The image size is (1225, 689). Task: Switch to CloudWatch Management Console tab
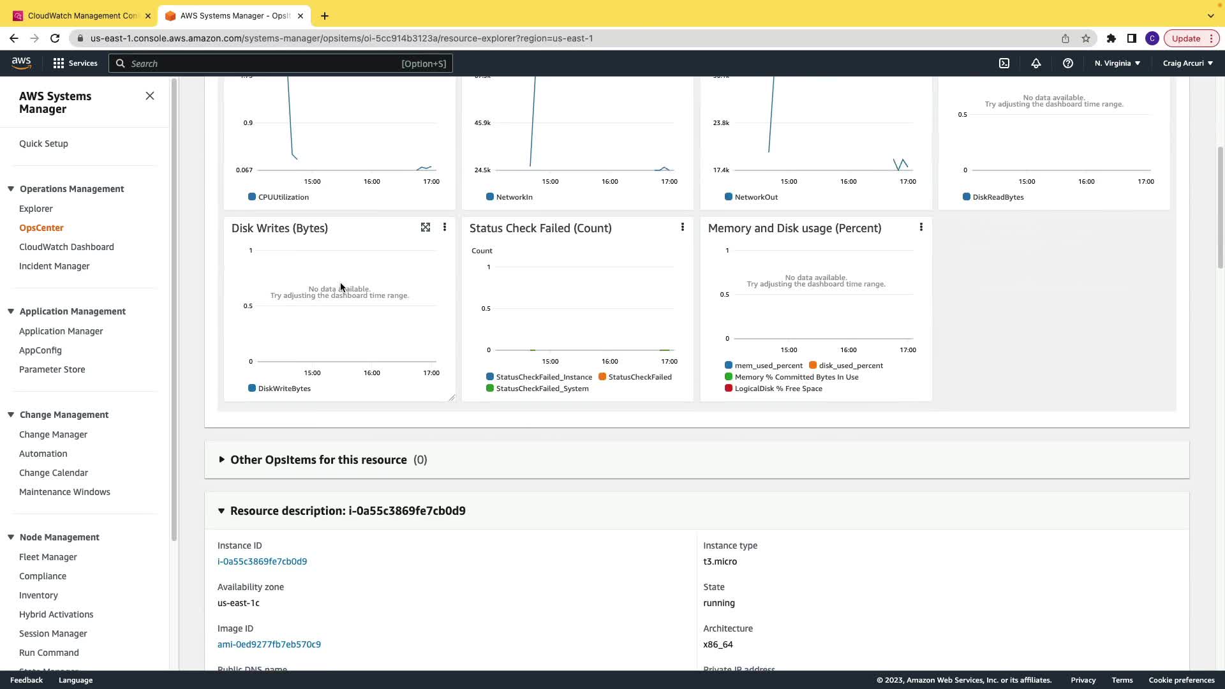coord(82,15)
